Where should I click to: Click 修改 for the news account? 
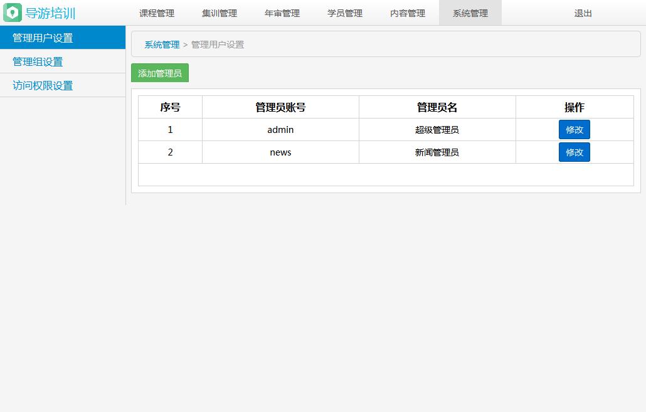click(574, 152)
